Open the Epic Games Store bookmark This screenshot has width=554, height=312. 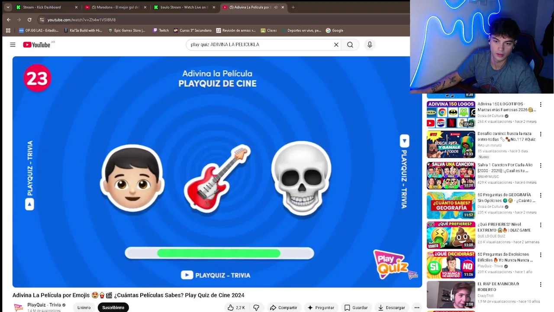tap(127, 30)
